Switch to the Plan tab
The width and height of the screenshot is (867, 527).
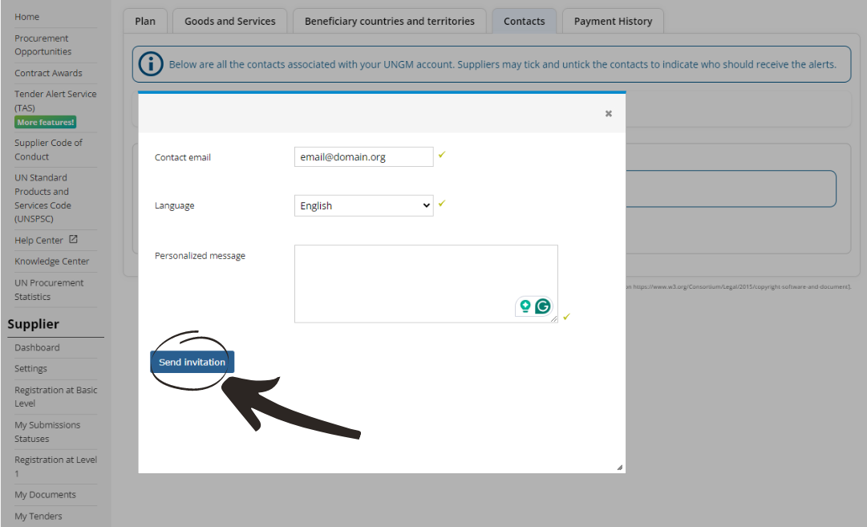coord(145,21)
